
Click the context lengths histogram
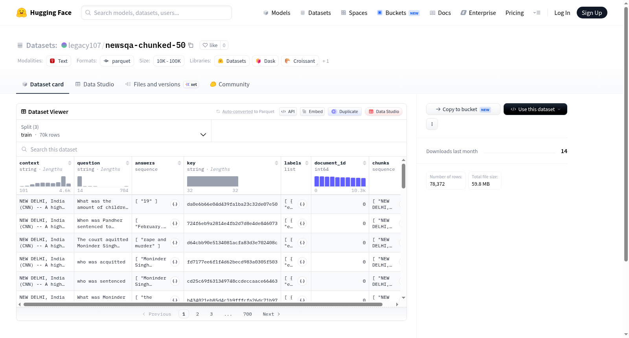(x=45, y=181)
